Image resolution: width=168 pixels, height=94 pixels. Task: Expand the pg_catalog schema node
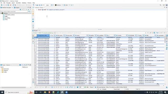pos(2,18)
